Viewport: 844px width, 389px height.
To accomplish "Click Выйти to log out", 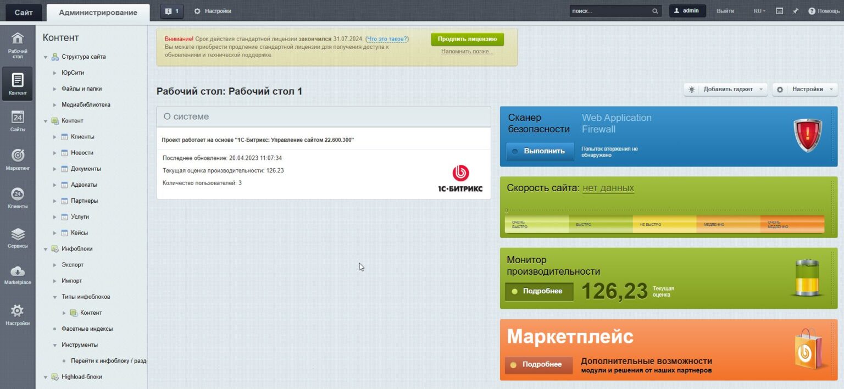I will coord(725,11).
